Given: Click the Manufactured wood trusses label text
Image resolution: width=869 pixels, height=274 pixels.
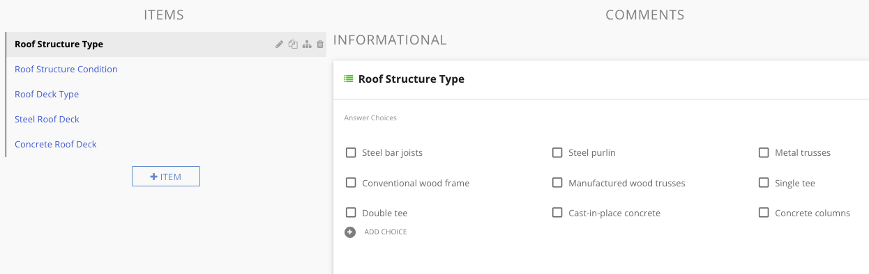Looking at the screenshot, I should (x=627, y=184).
